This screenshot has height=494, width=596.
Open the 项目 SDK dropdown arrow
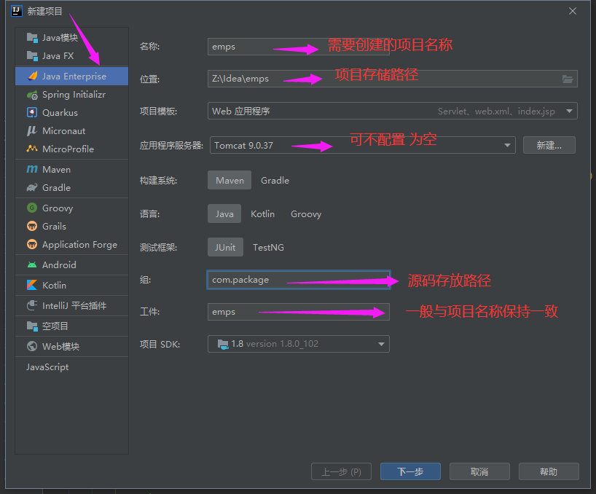pos(381,344)
